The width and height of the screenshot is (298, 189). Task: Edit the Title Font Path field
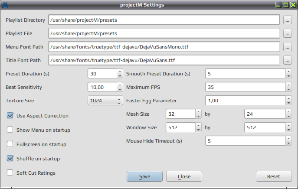164,60
